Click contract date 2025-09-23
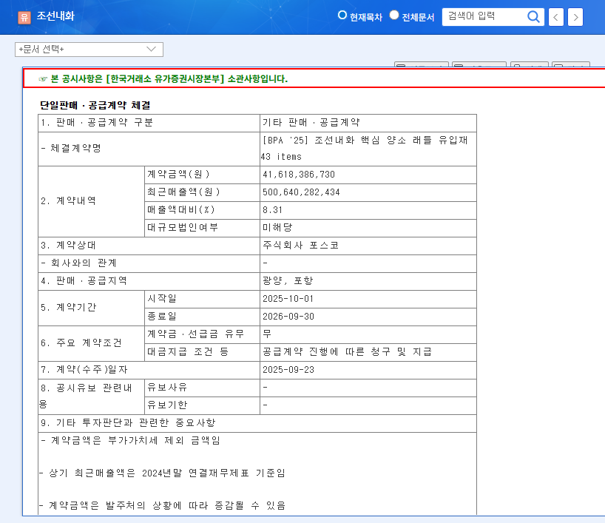Viewport: 605px width, 523px height. 368,370
